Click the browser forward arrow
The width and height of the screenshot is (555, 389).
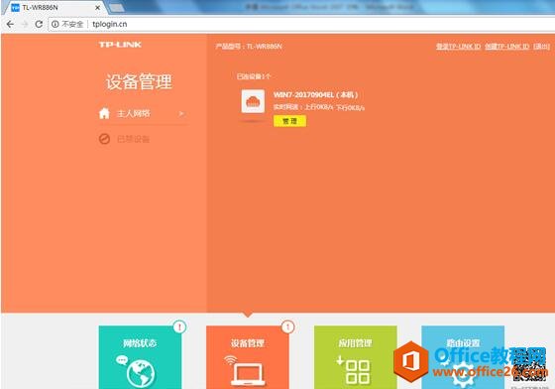coord(25,24)
